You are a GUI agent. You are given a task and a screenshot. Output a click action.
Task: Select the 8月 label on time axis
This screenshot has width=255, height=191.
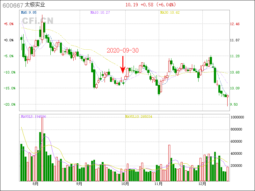35,184
